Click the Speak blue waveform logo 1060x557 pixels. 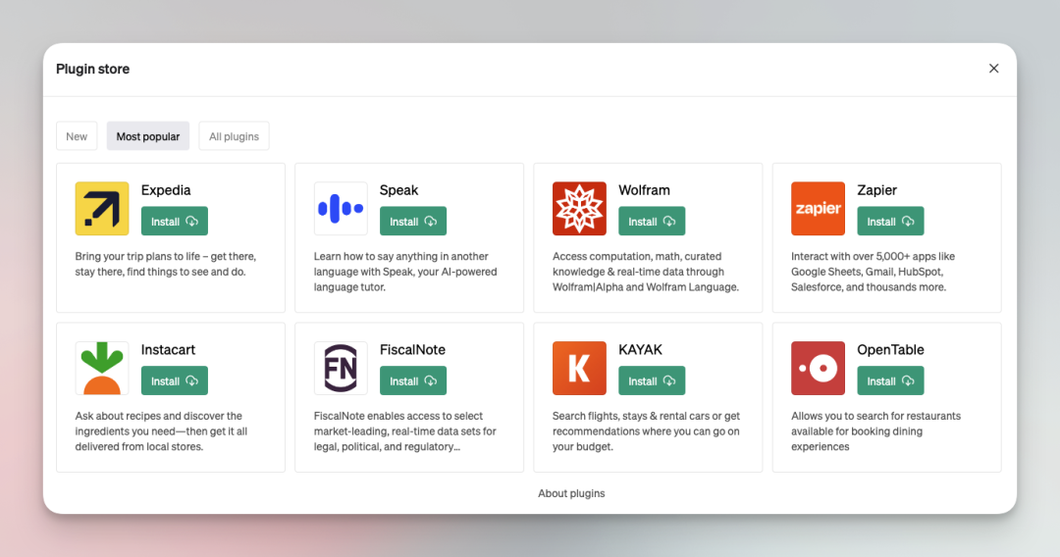click(x=341, y=209)
